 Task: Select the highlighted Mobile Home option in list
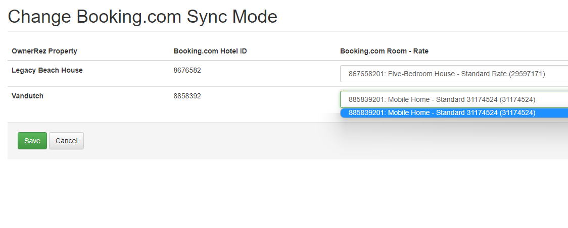[x=442, y=113]
